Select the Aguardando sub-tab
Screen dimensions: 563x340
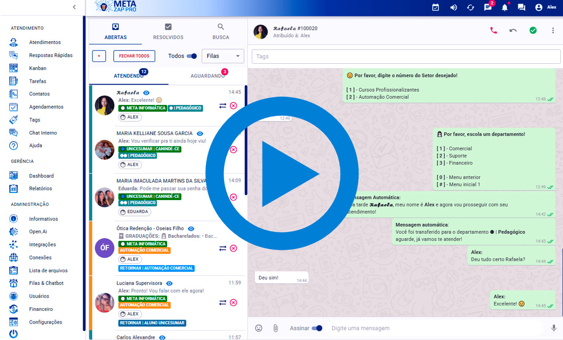pyautogui.click(x=208, y=76)
